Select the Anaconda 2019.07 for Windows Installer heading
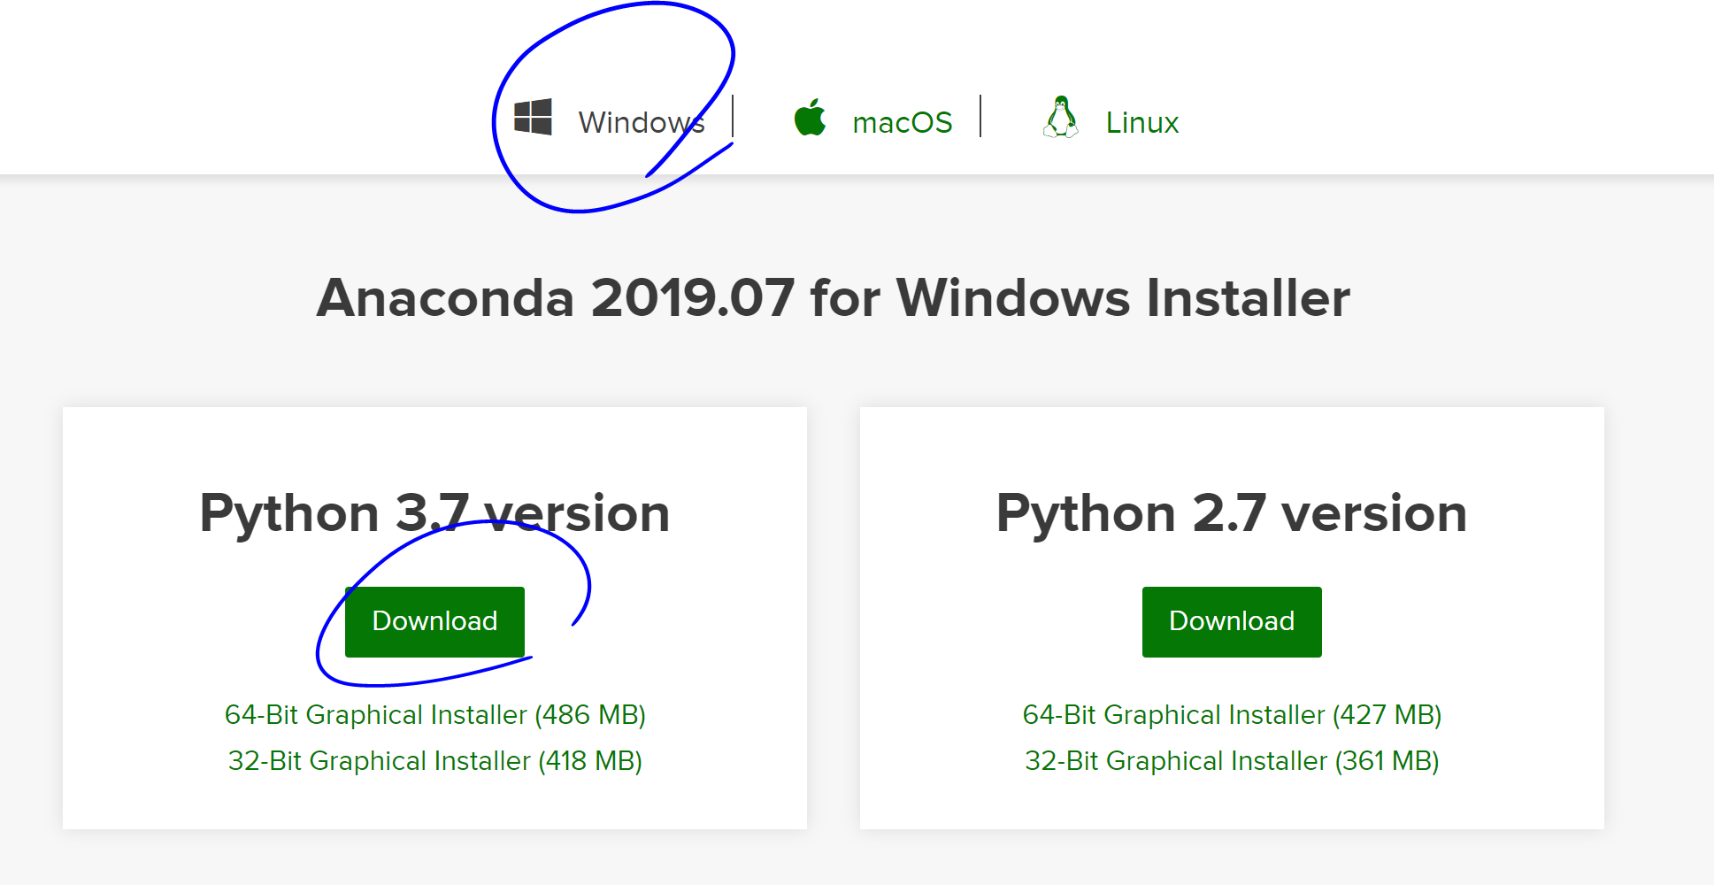This screenshot has width=1714, height=885. [834, 297]
